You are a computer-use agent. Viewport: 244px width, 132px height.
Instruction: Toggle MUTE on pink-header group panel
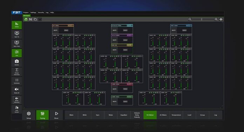(x=115, y=89)
